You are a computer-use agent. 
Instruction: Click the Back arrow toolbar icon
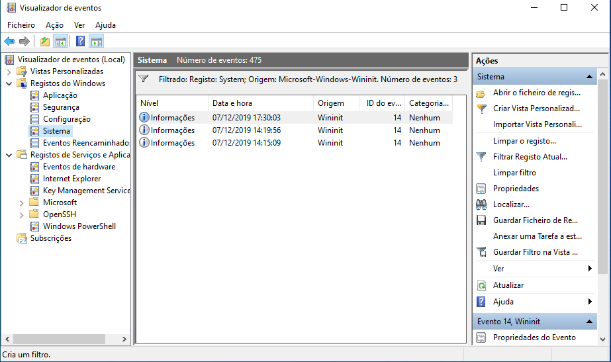pos(9,41)
